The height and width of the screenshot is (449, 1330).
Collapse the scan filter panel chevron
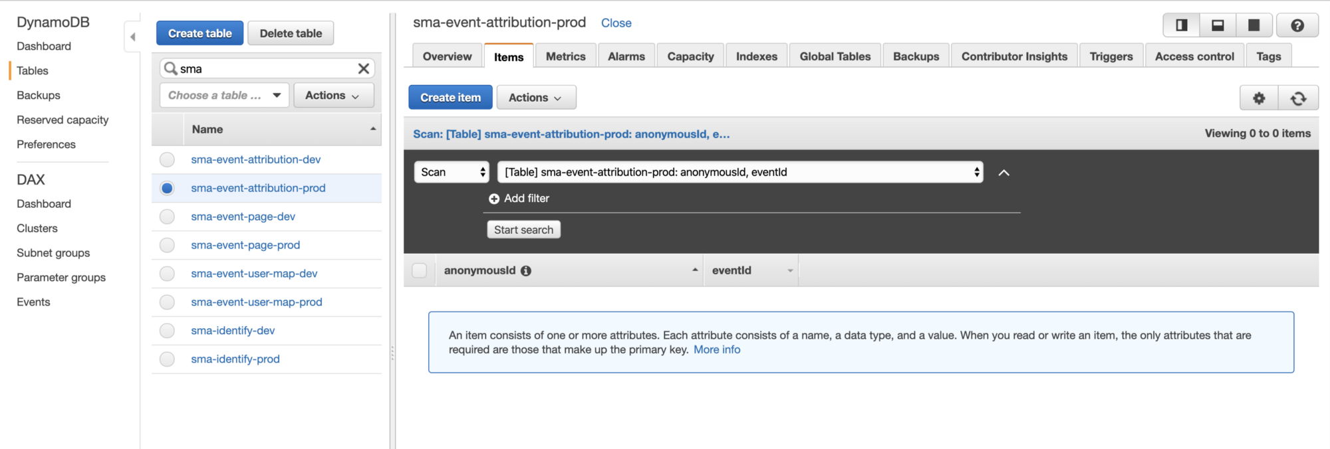(1004, 173)
